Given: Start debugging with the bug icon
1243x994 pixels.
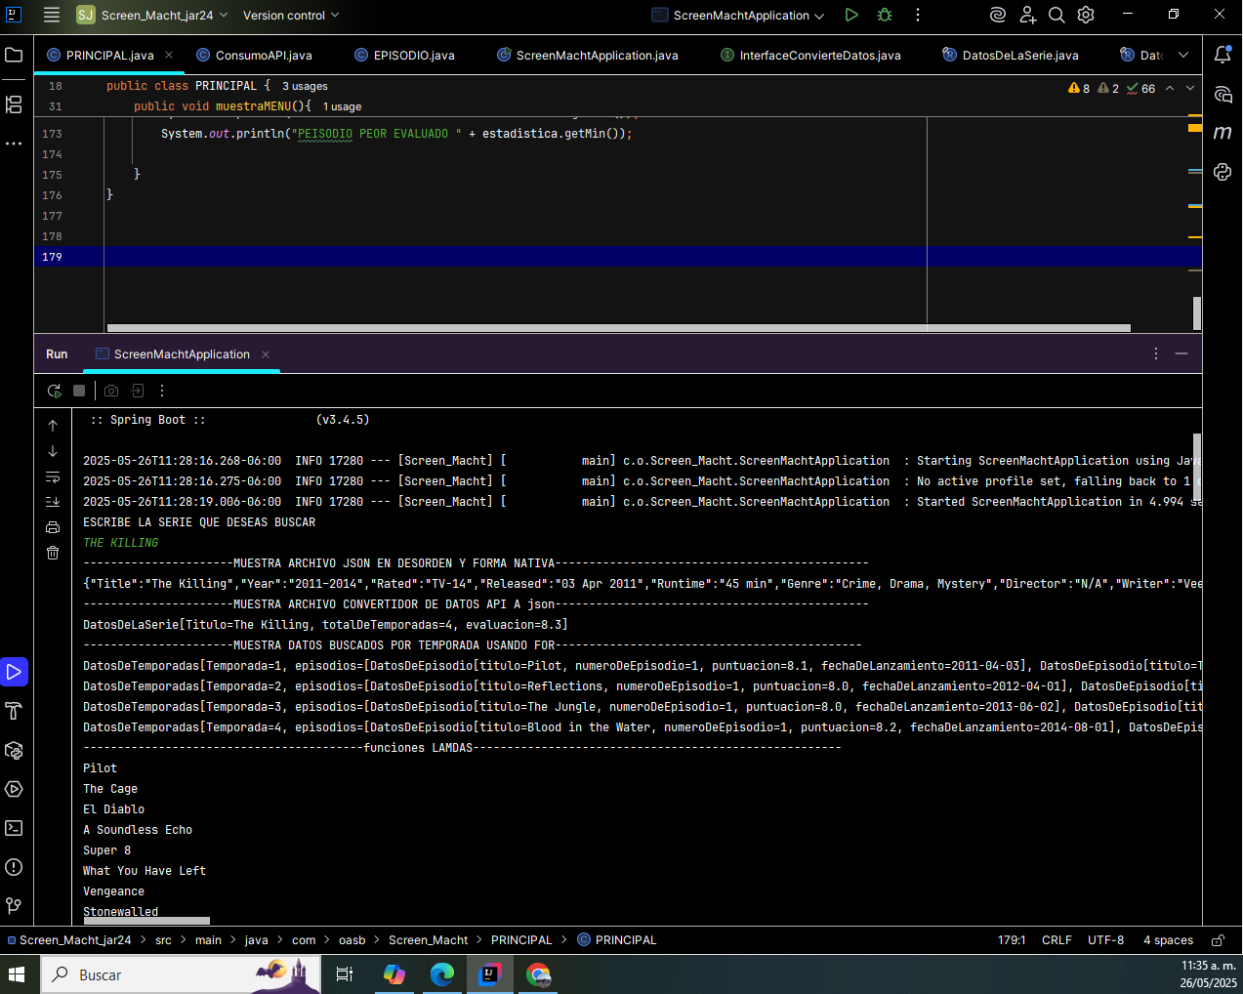Looking at the screenshot, I should [x=885, y=15].
